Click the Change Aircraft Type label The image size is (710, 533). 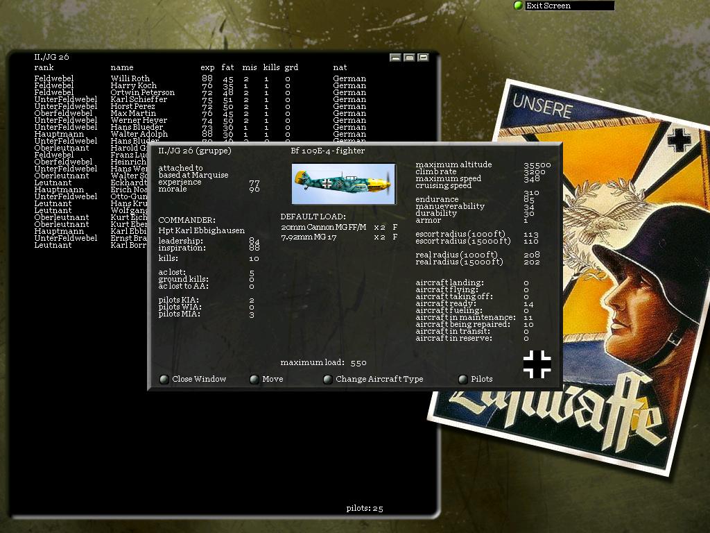pos(379,379)
